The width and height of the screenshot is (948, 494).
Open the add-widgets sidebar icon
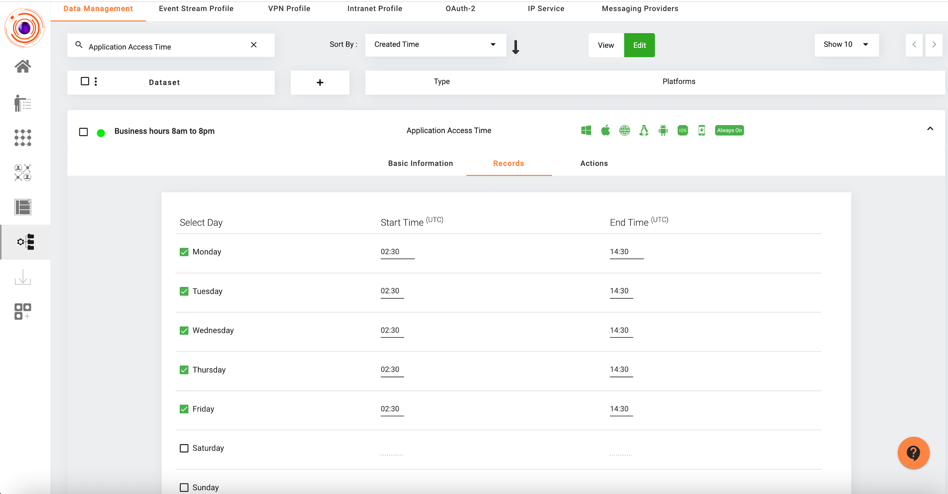(x=23, y=311)
